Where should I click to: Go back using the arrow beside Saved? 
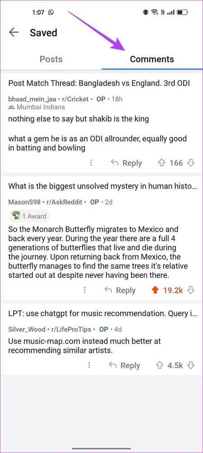pos(14,33)
